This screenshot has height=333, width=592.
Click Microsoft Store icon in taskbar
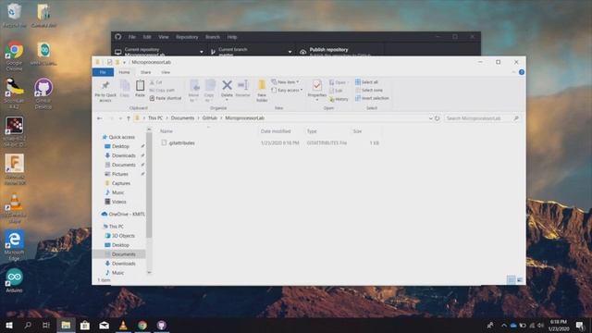85,325
